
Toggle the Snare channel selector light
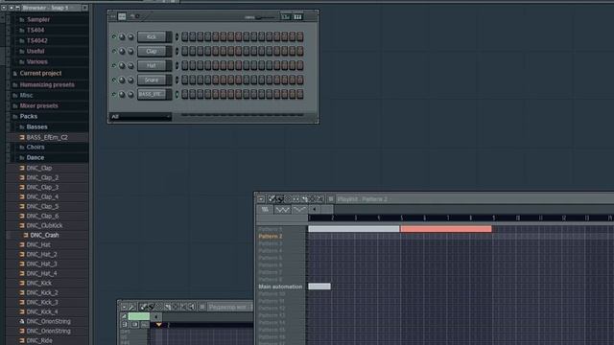177,80
